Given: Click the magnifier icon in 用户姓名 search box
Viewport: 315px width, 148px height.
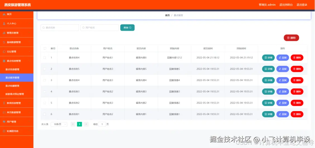Looking at the screenshot, I should (84, 28).
